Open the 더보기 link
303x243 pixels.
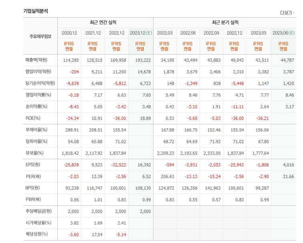click(x=287, y=13)
